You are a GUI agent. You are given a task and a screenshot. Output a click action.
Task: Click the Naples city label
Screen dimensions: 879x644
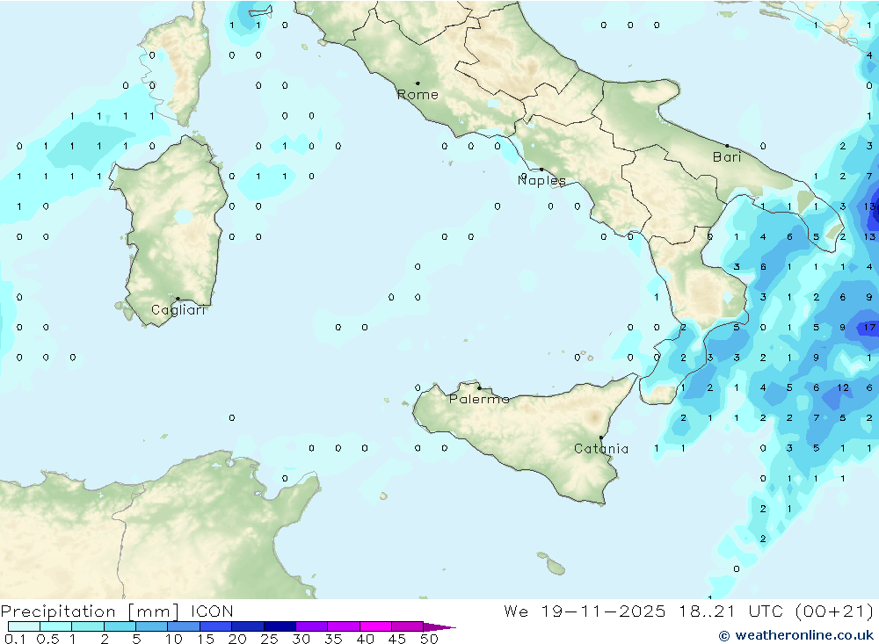pyautogui.click(x=541, y=180)
